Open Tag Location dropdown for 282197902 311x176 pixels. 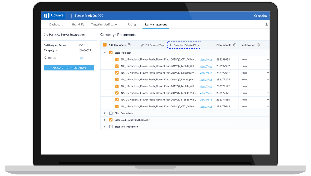(x=268, y=66)
